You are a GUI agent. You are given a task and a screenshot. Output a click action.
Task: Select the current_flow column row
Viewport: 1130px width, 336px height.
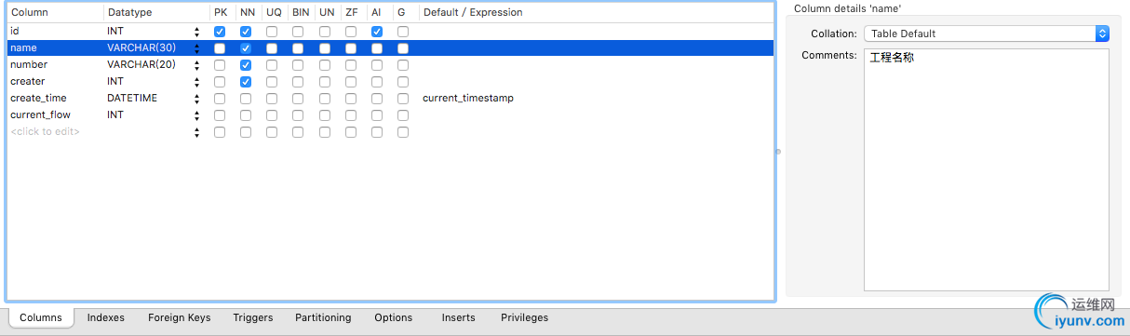[x=391, y=115]
